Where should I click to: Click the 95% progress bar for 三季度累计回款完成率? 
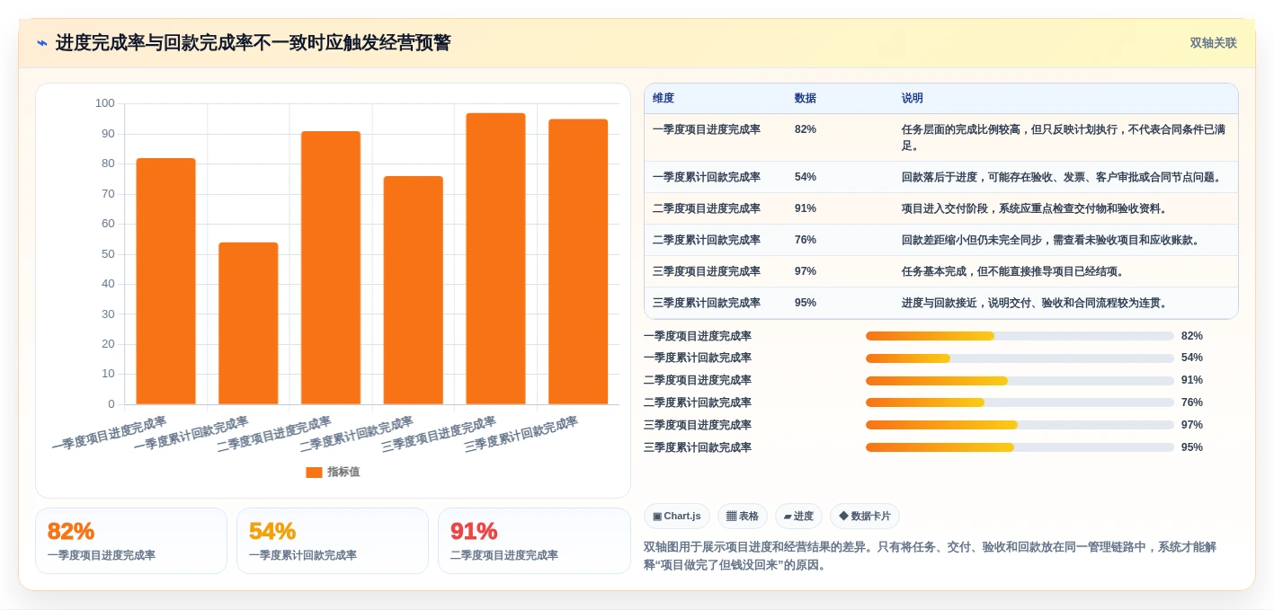[1020, 447]
